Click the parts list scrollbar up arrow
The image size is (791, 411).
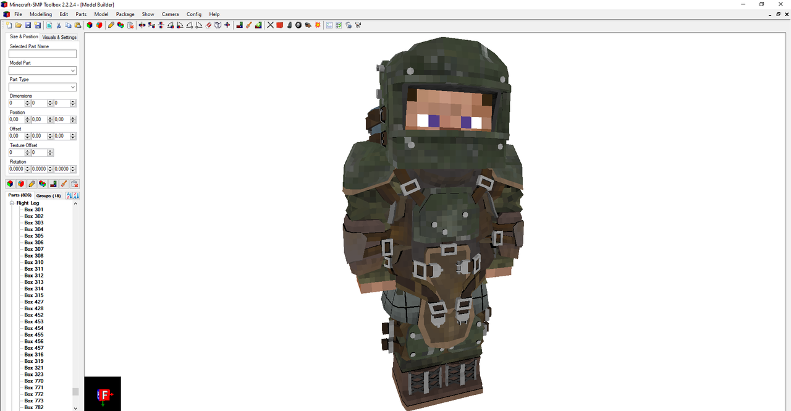coord(76,203)
